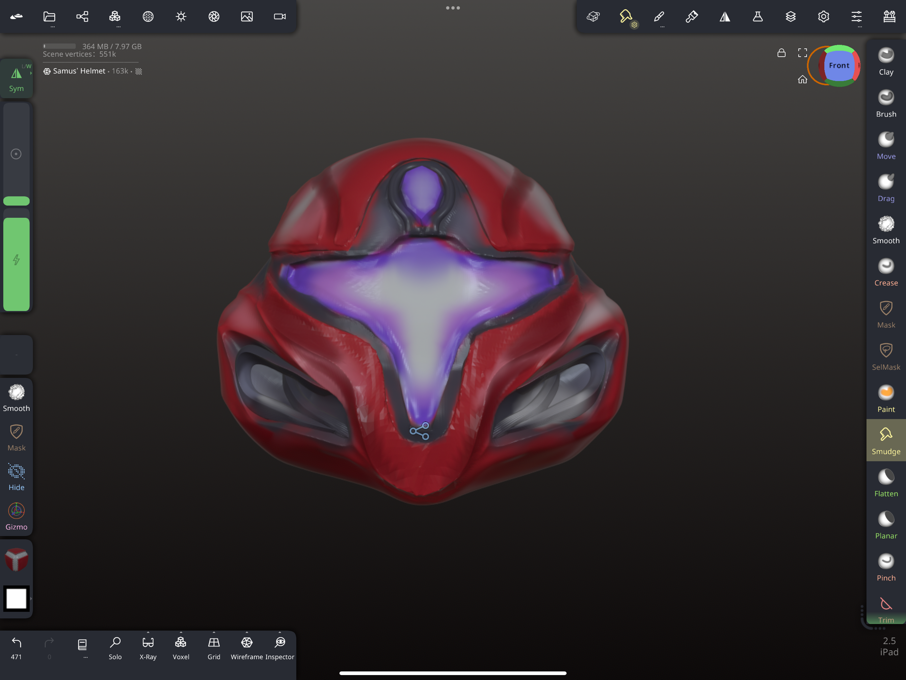Activate the Gizmo tool
Viewport: 906px width, 680px height.
click(16, 517)
